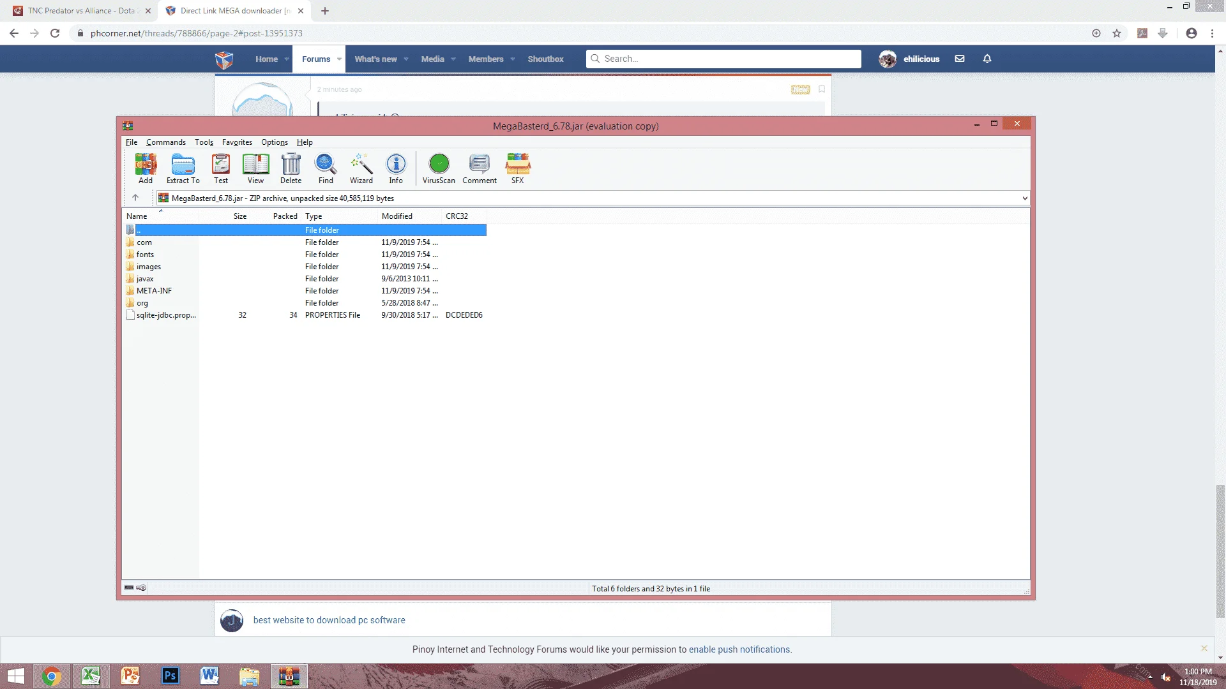1226x689 pixels.
Task: Open PowerPoint from the taskbar
Action: coord(130,676)
